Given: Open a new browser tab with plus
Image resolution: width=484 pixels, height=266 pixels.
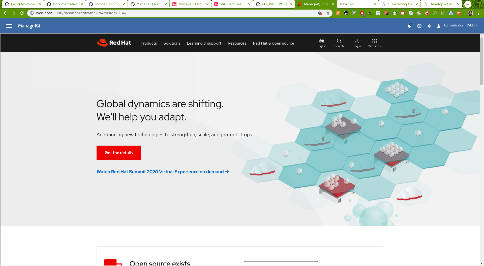Looking at the screenshot, I should (x=468, y=4).
